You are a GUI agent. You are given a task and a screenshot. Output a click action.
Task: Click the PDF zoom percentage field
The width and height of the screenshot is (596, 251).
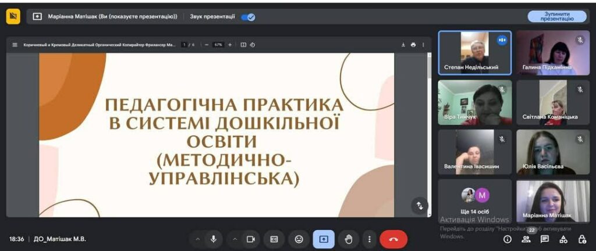point(218,45)
